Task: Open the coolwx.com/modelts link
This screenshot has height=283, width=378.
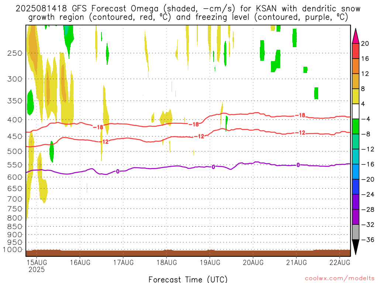Action: [x=340, y=278]
